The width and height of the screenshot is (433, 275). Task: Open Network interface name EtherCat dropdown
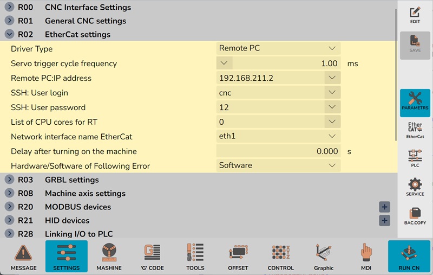(278, 137)
